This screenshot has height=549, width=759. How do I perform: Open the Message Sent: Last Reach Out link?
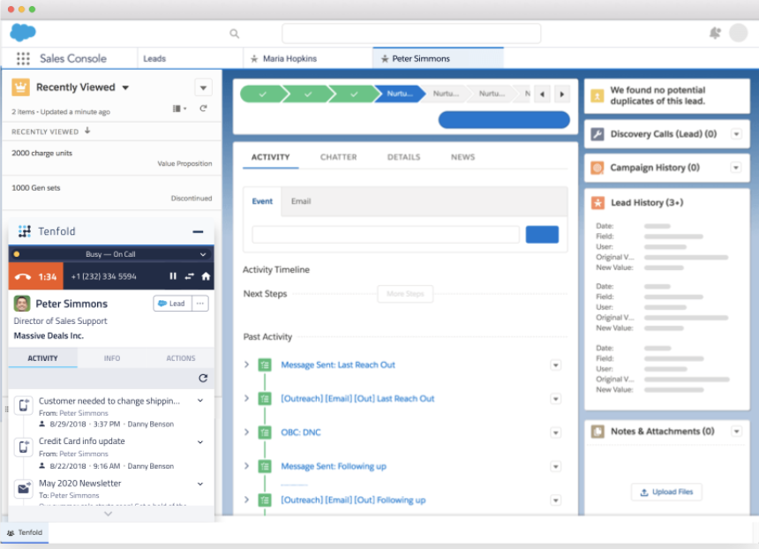click(338, 365)
